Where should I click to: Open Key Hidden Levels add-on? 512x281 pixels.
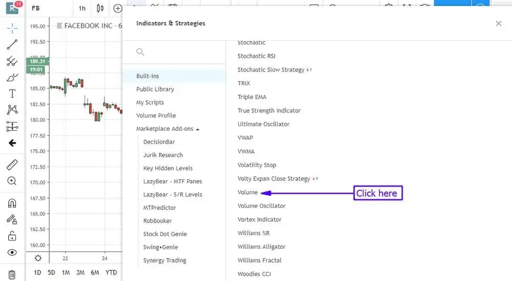point(168,168)
